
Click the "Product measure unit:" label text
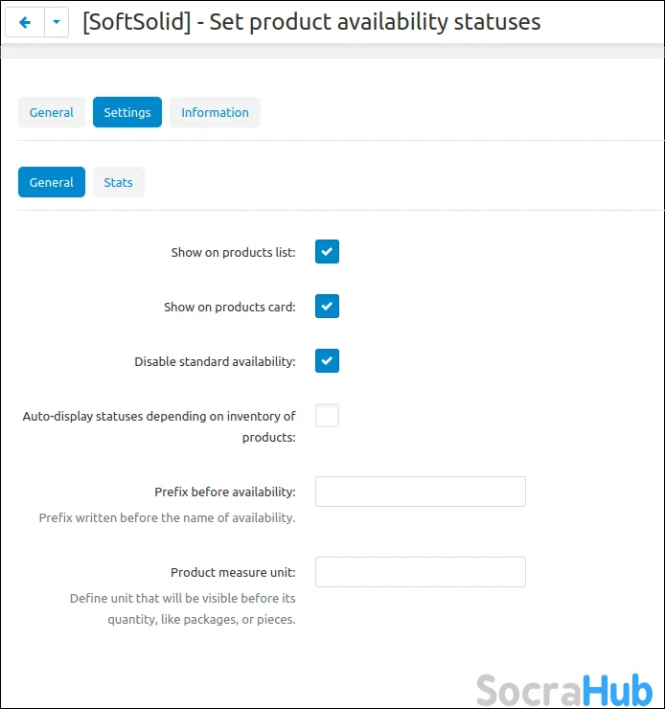point(233,573)
